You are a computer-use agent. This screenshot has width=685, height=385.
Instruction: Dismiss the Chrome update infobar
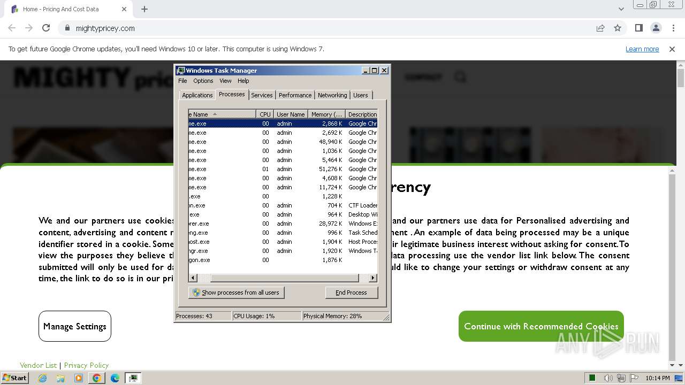pyautogui.click(x=672, y=49)
